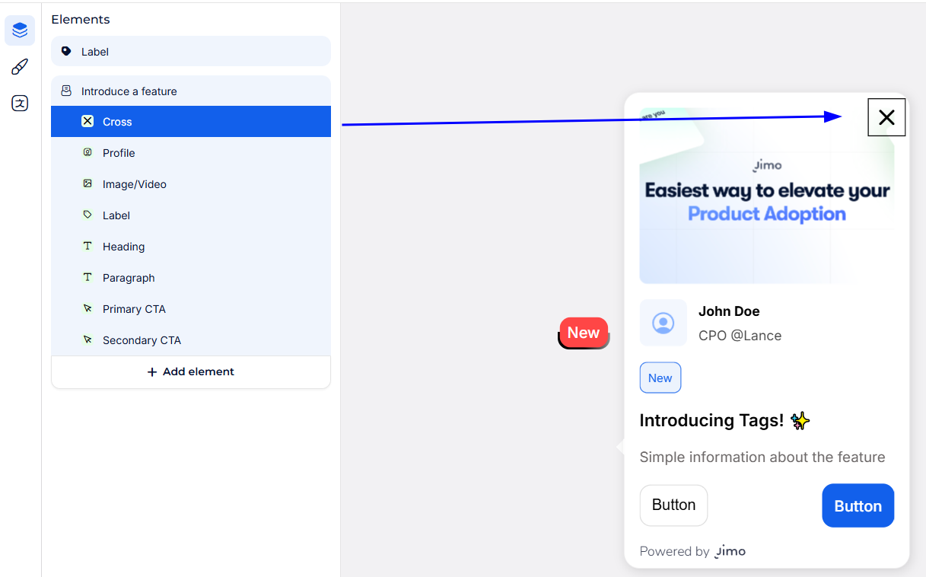Open the translation panel icon
Screen dimensions: 926x577
[x=20, y=104]
